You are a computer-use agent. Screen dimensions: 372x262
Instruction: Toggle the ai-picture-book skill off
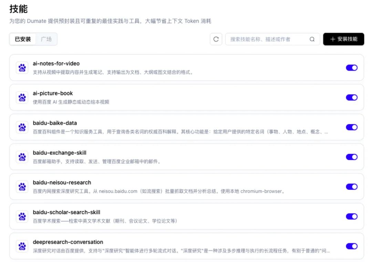coord(352,97)
